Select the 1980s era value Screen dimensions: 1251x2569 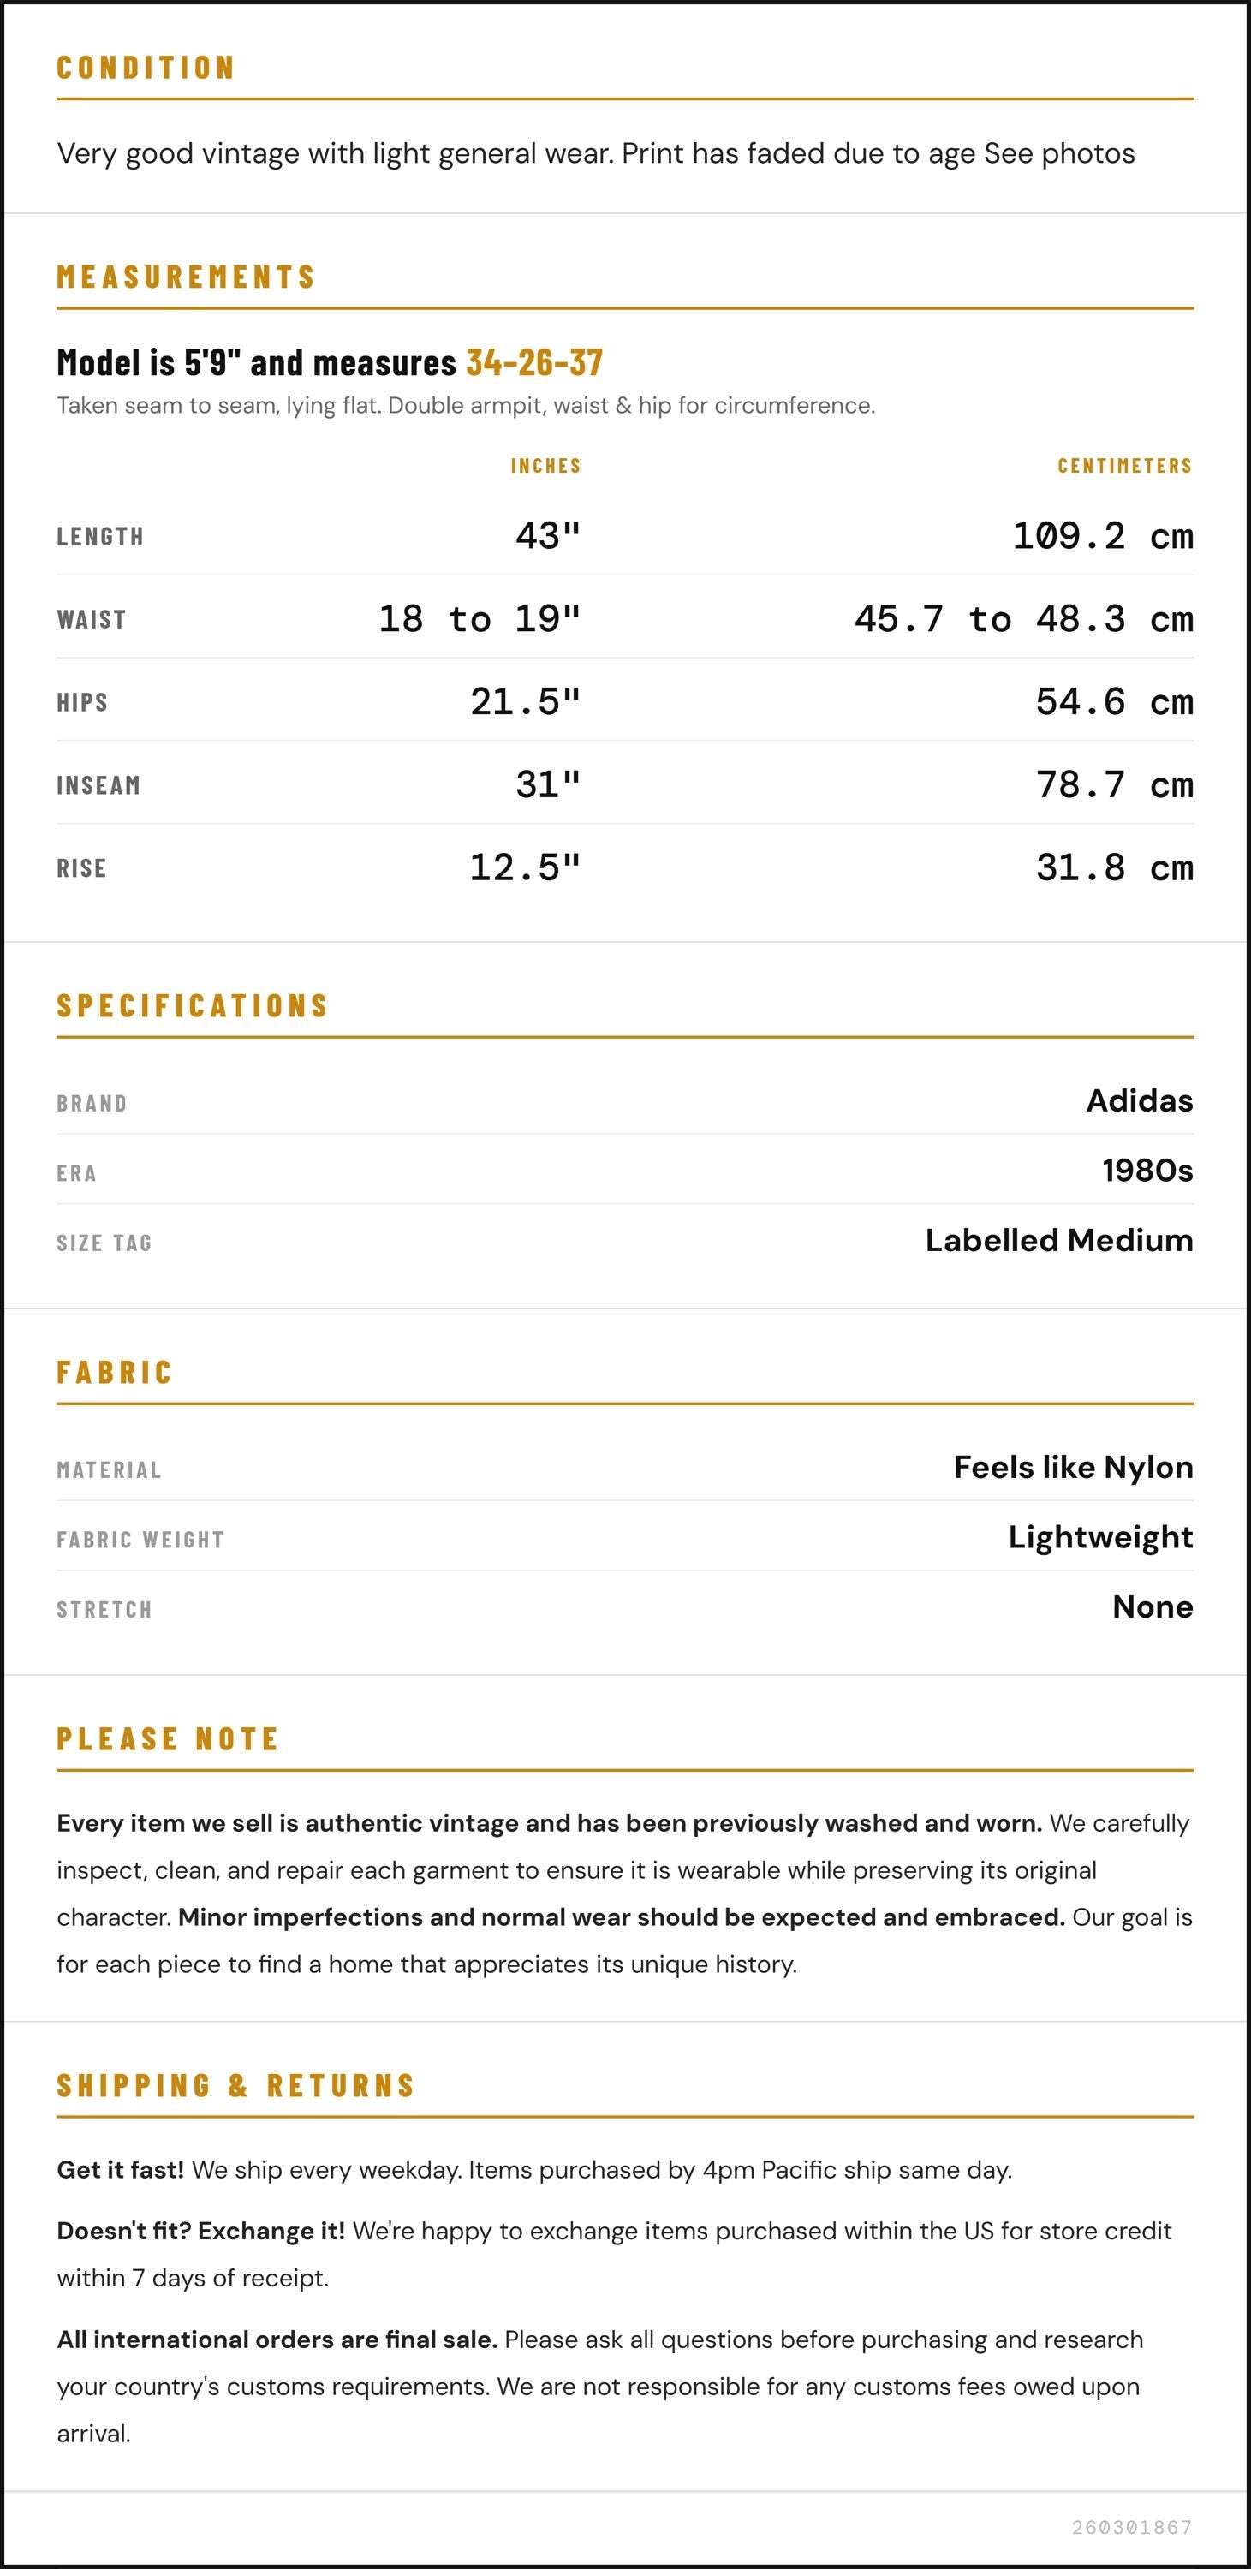click(1147, 1170)
